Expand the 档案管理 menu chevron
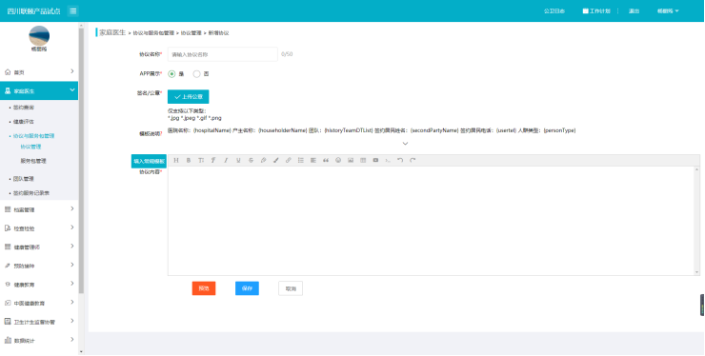705x356 pixels. [72, 209]
